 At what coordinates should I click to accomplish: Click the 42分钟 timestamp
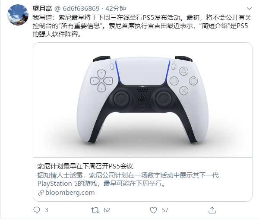point(116,9)
